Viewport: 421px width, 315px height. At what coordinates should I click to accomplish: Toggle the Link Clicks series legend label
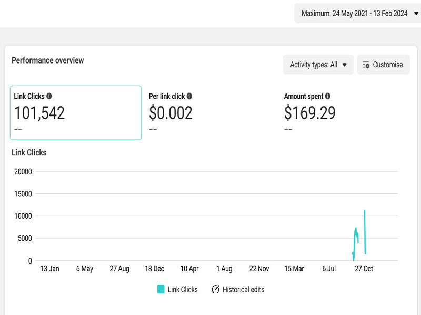click(183, 289)
